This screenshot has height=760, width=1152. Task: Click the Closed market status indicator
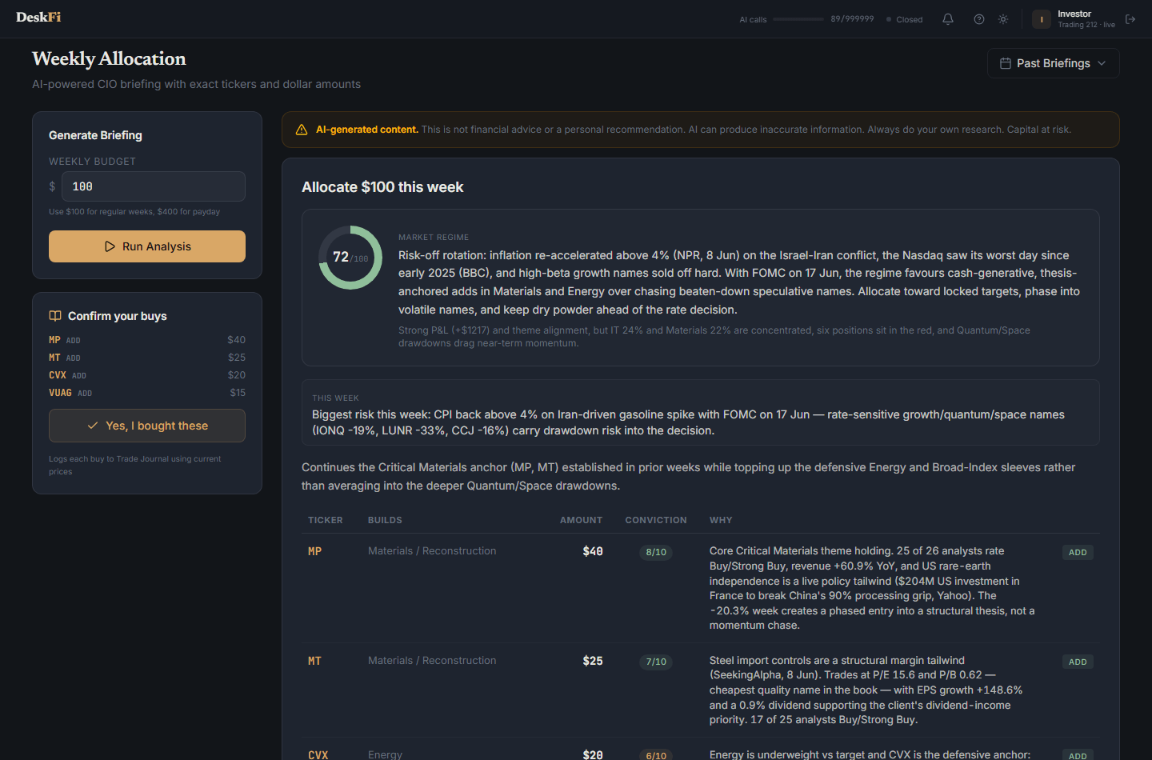click(905, 19)
